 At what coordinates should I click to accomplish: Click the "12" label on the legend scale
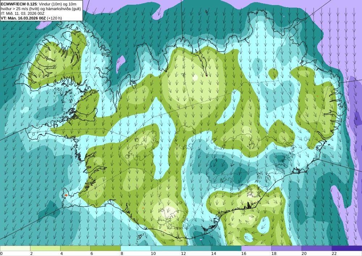[183, 253]
